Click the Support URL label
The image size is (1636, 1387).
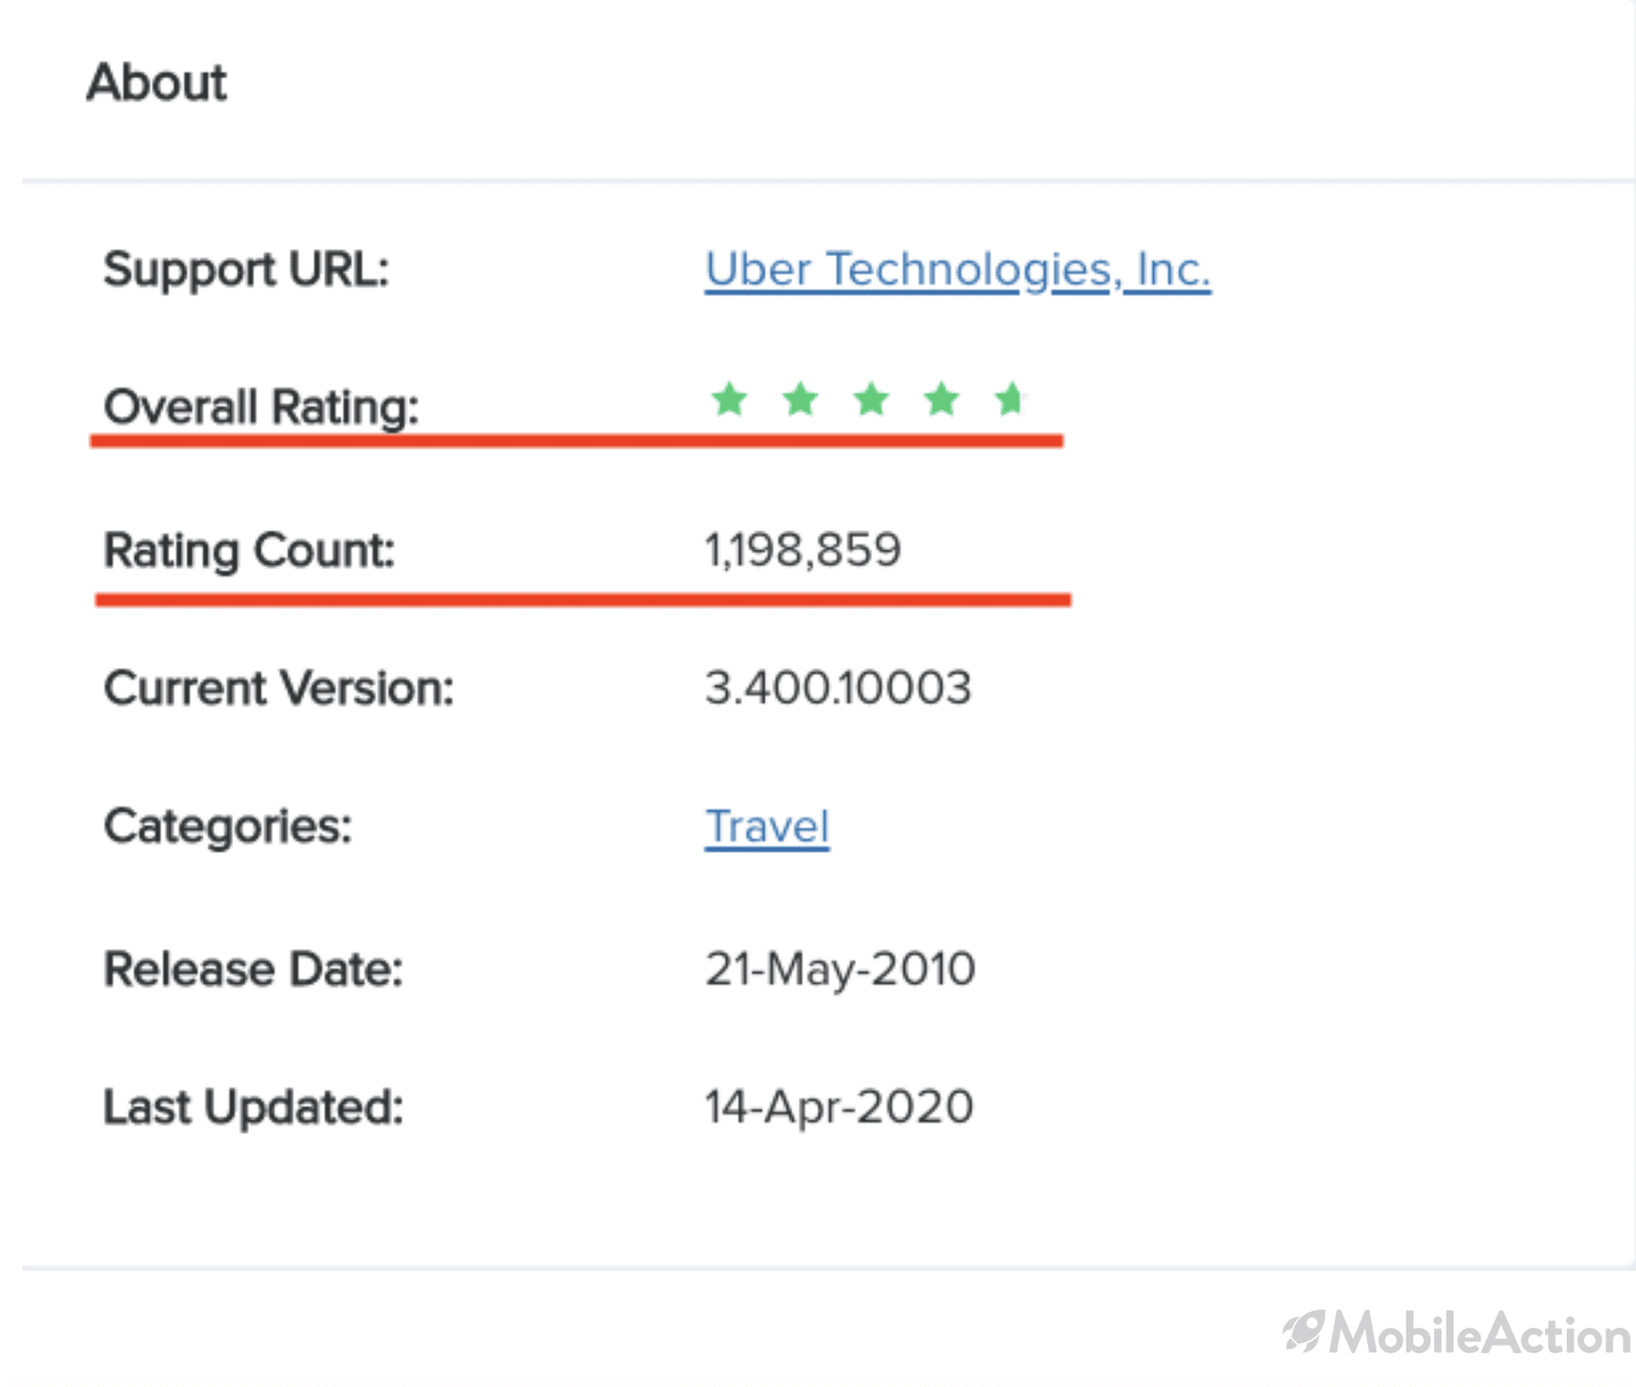(246, 270)
